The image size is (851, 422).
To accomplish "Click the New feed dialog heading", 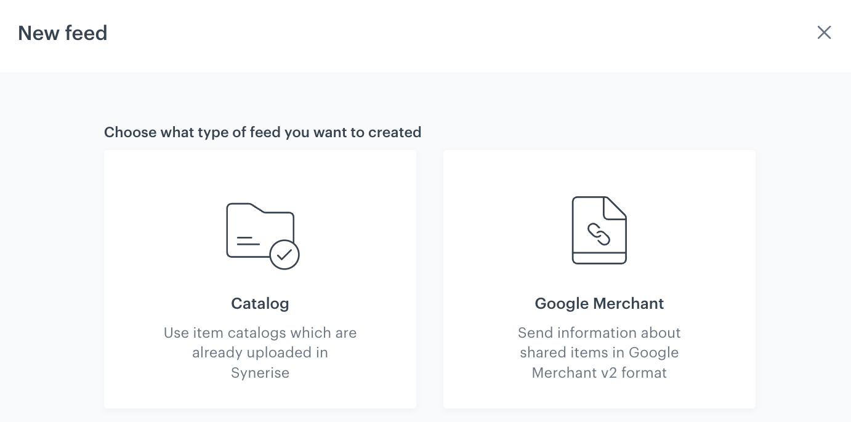I will coord(62,33).
